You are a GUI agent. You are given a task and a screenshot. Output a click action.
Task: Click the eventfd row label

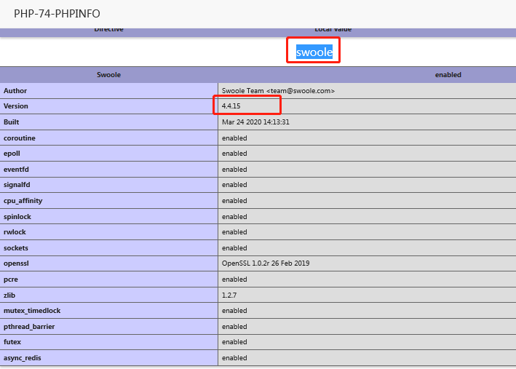pyautogui.click(x=16, y=169)
